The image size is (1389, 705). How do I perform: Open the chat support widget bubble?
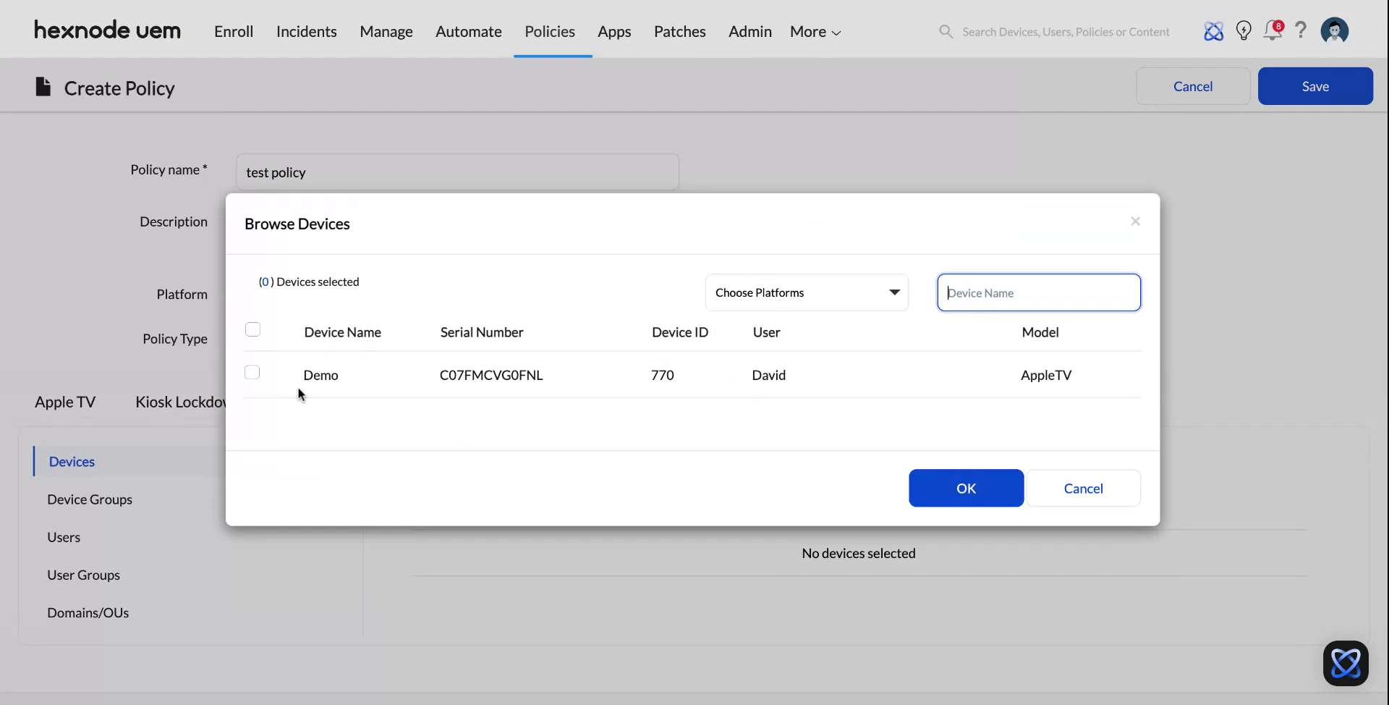click(x=1346, y=663)
